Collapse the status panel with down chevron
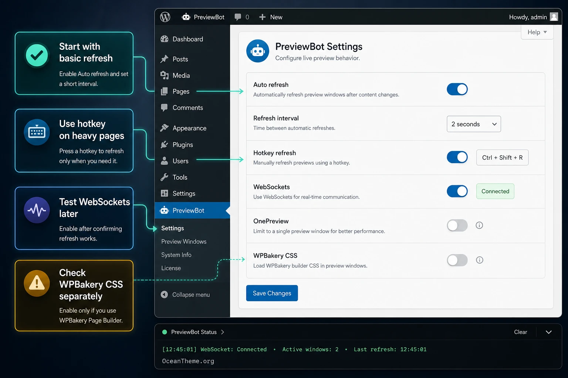Image resolution: width=568 pixels, height=378 pixels. (549, 332)
